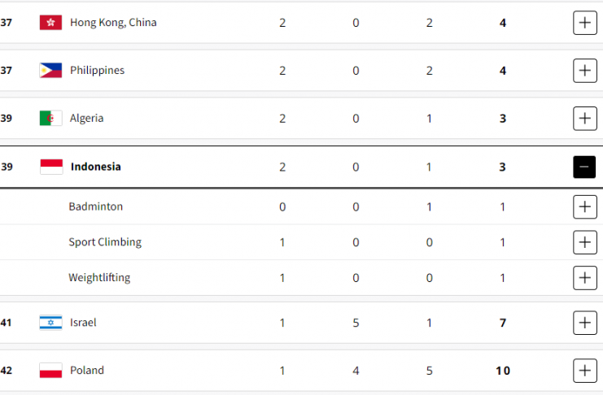Click the Hong Kong, China flag icon
Viewport: 603px width, 395px height.
click(50, 23)
